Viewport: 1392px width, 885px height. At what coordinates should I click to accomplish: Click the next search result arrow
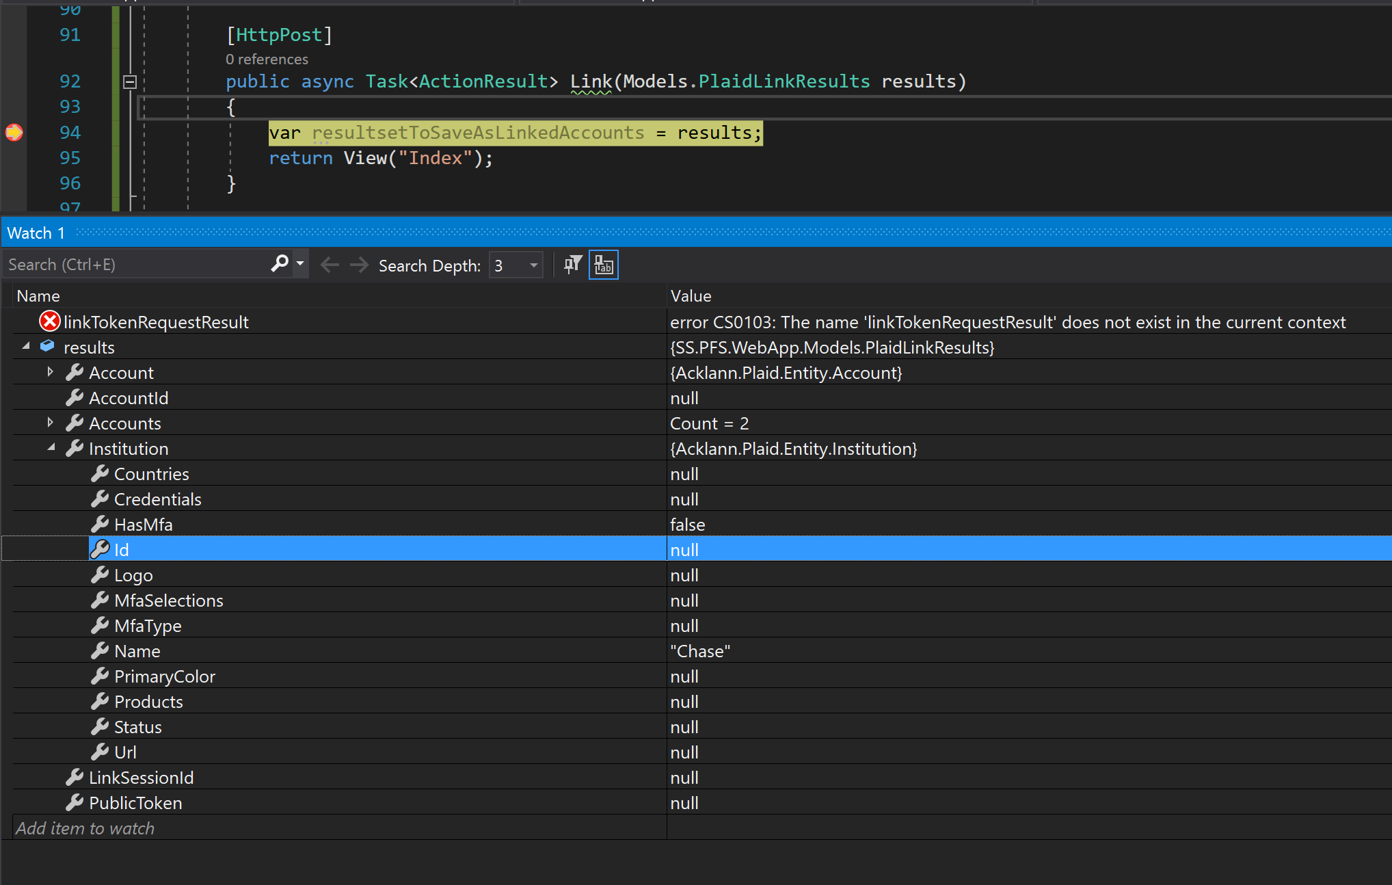coord(359,265)
